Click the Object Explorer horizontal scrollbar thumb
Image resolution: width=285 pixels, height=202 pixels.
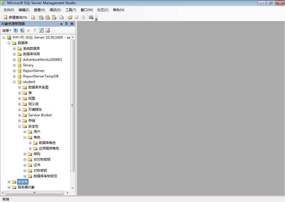point(35,193)
